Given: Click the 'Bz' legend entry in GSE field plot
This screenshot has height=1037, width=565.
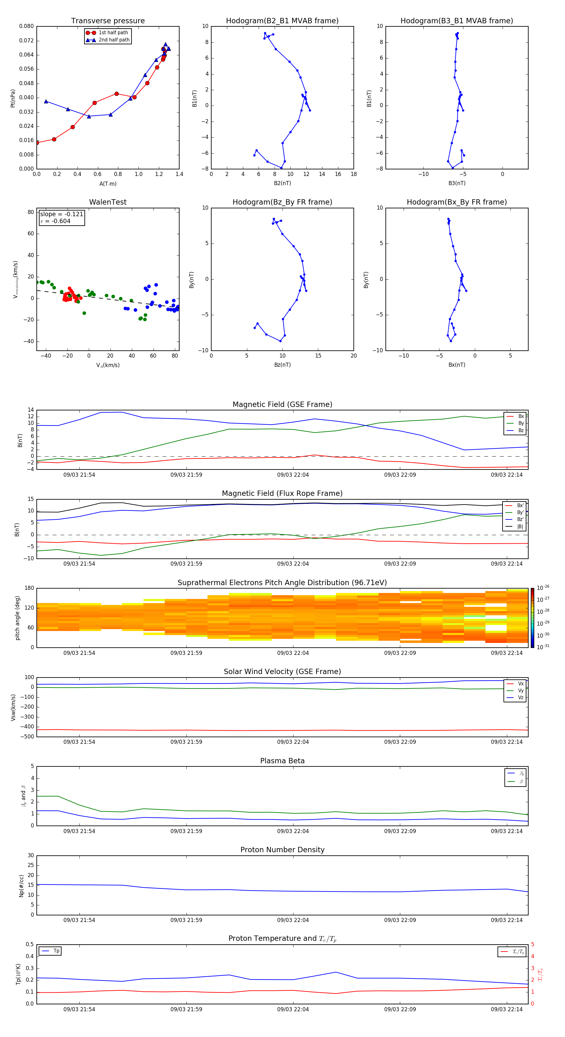Looking at the screenshot, I should (x=515, y=431).
